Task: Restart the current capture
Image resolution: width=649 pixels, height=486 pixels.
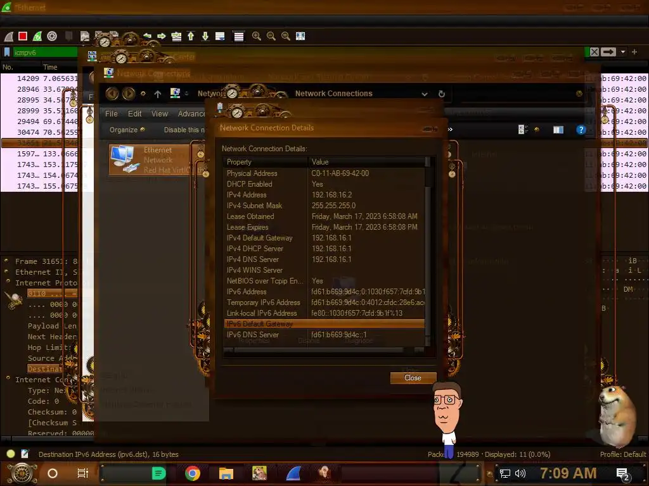Action: tap(37, 36)
